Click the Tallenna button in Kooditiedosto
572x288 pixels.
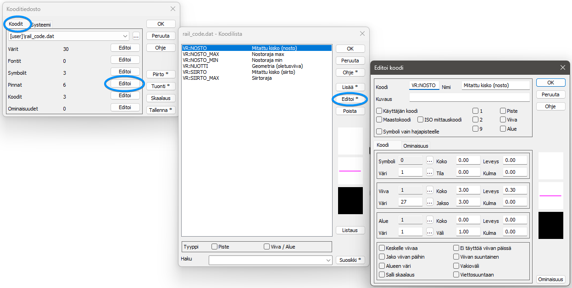coord(161,110)
